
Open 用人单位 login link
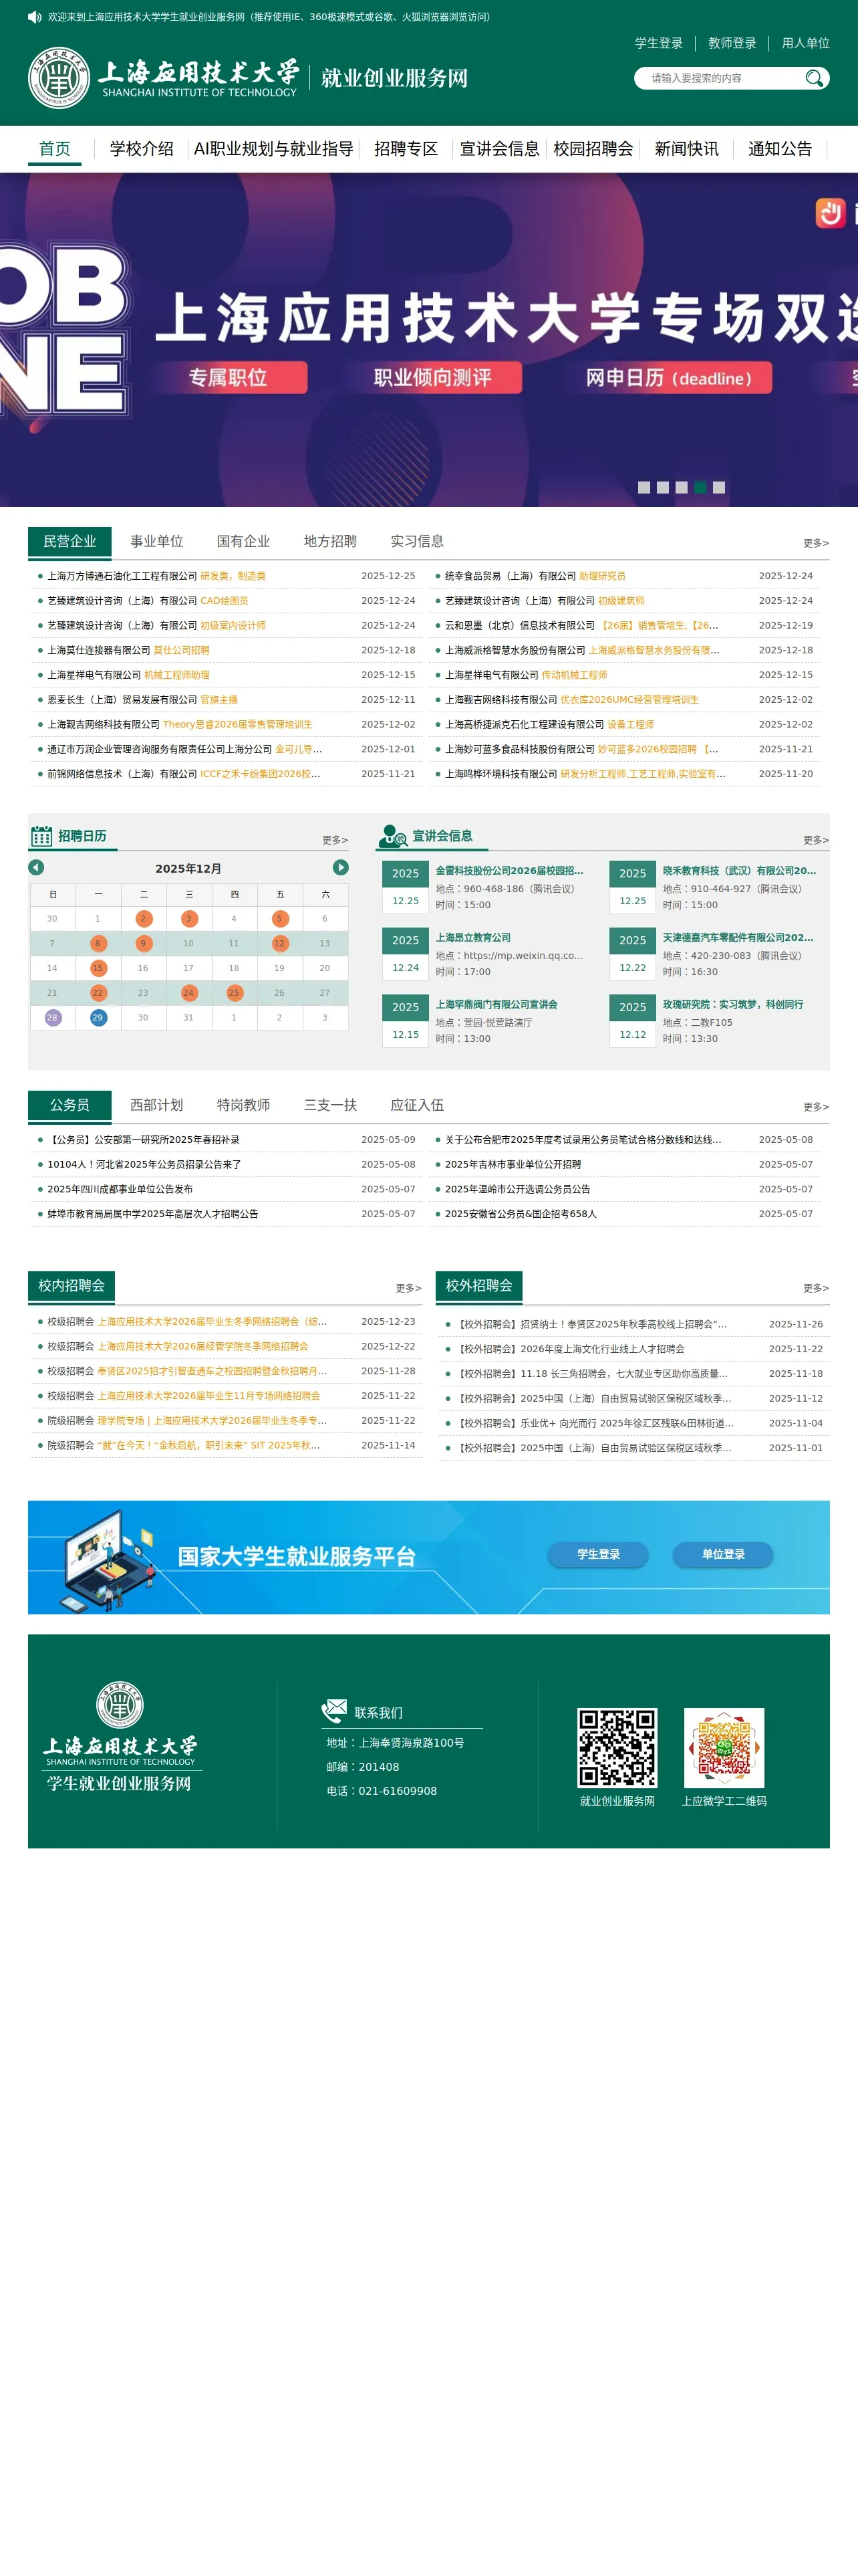pyautogui.click(x=806, y=43)
